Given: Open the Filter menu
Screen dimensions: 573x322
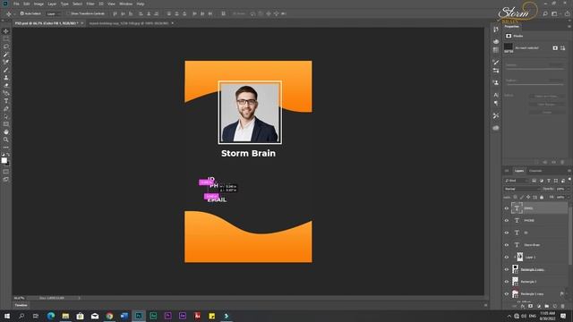Looking at the screenshot, I should [90, 4].
